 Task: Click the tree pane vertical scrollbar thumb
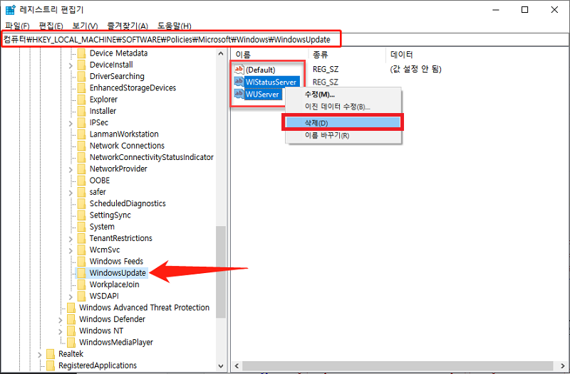tap(221, 272)
